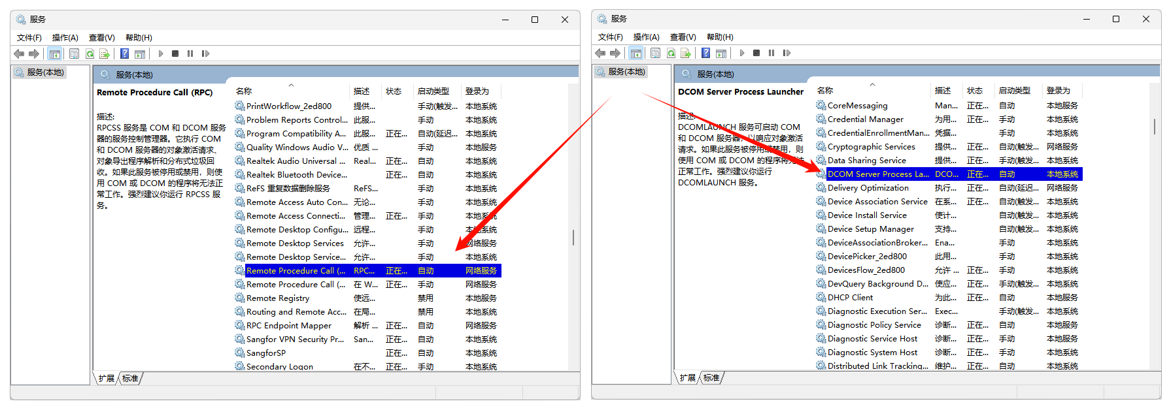Sort by 启动类型 column in the RPC services window
This screenshot has height=410, width=1169.
[437, 91]
